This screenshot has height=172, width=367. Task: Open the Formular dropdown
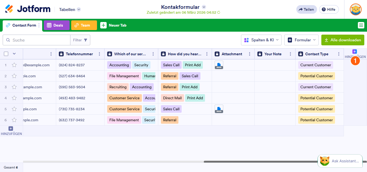pyautogui.click(x=301, y=40)
